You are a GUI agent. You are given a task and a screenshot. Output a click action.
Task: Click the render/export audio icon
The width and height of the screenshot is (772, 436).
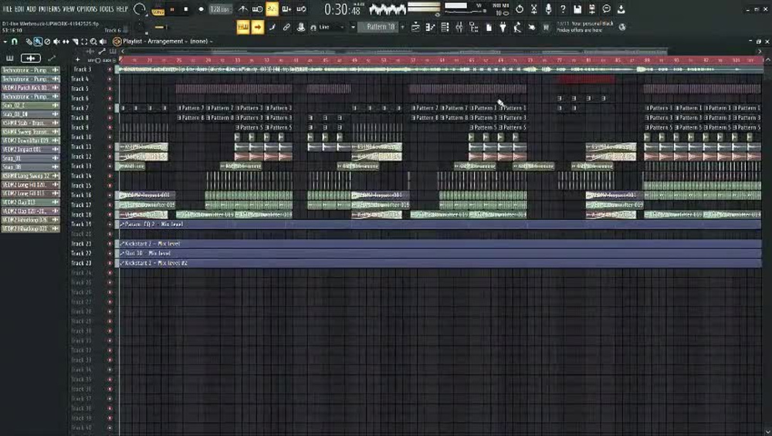click(x=592, y=8)
